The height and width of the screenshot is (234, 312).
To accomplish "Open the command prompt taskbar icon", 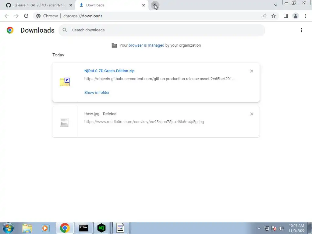I will coord(83,228).
